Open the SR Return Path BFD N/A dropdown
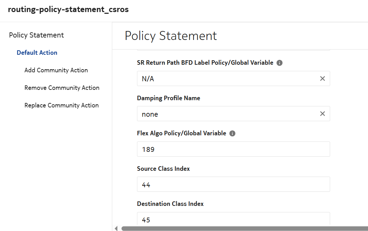This screenshot has width=368, height=231. pyautogui.click(x=227, y=78)
